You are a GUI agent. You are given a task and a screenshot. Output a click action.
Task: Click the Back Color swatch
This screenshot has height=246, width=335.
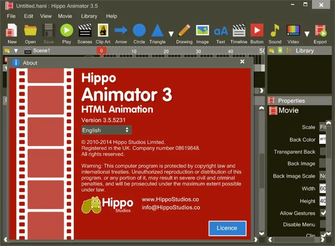(323, 139)
